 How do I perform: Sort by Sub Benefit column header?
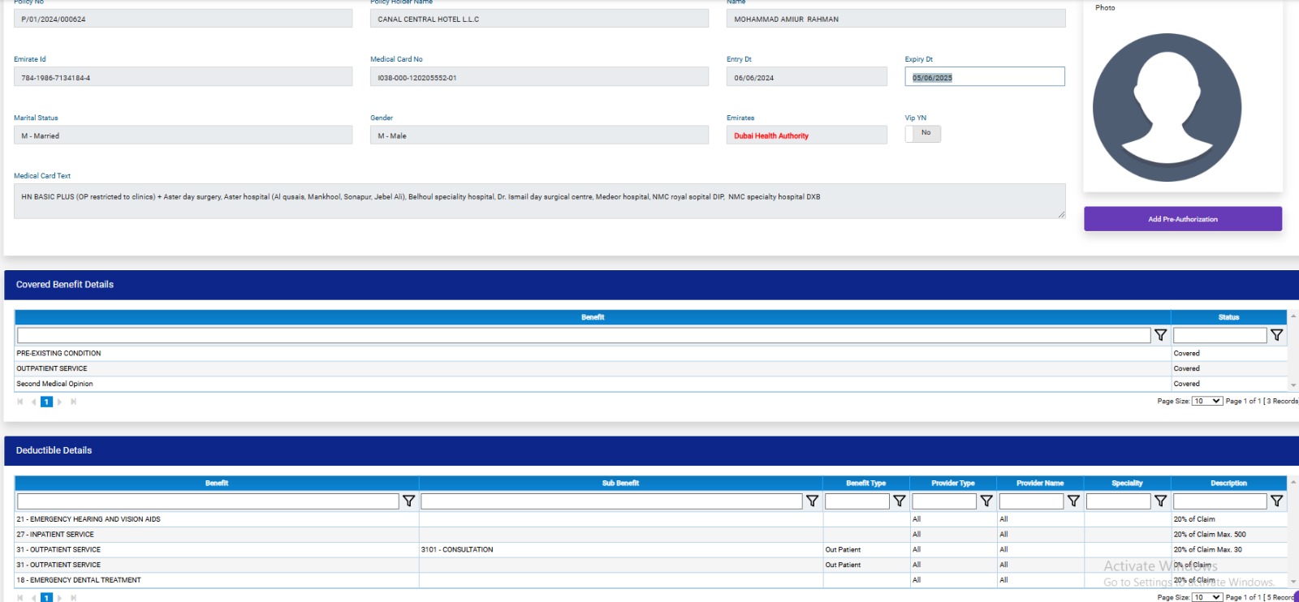pos(620,483)
